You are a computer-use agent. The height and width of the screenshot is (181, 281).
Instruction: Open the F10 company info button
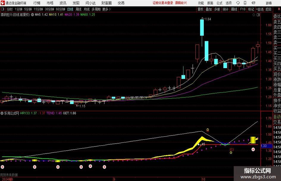(243, 9)
